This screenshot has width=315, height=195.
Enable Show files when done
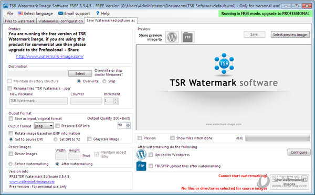(172, 138)
